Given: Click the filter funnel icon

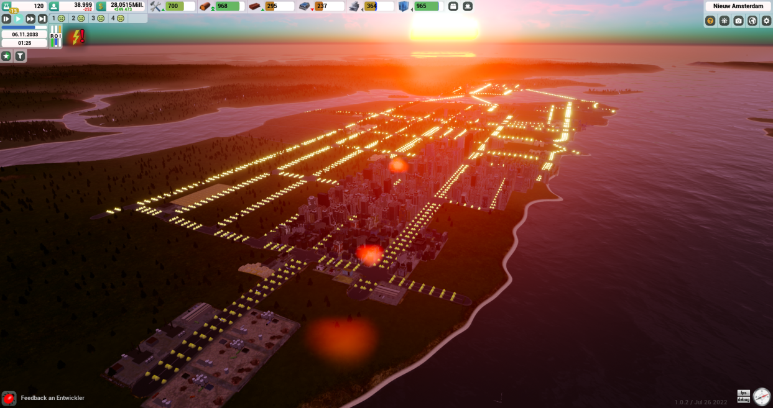Looking at the screenshot, I should point(21,57).
